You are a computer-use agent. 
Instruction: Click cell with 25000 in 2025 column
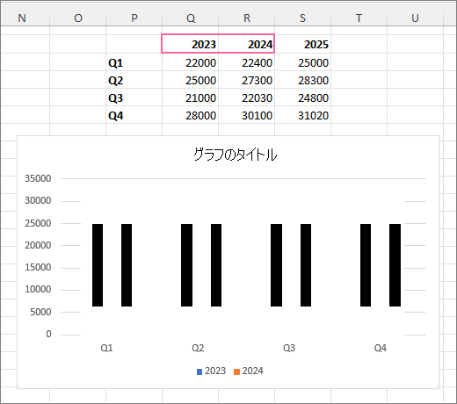pos(303,62)
